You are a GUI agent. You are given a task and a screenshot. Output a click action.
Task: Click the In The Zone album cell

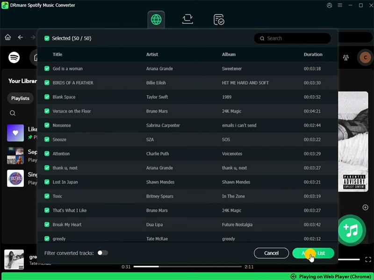[x=233, y=196]
